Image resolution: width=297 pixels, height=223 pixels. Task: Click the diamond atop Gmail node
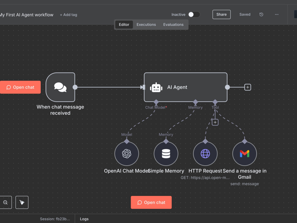[244, 141]
